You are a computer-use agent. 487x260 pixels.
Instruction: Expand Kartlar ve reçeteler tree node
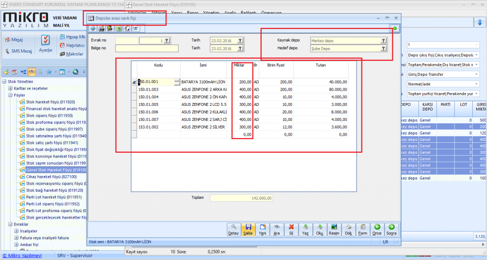click(10, 88)
